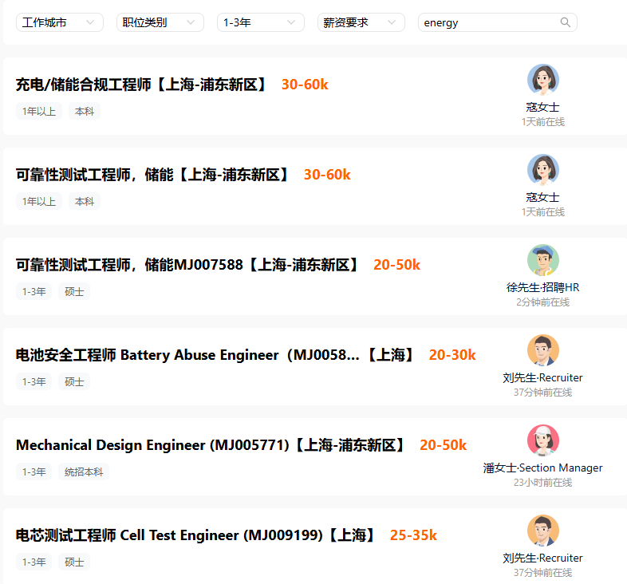The image size is (627, 584).
Task: Open the 工作城市 dropdown
Action: click(x=60, y=22)
